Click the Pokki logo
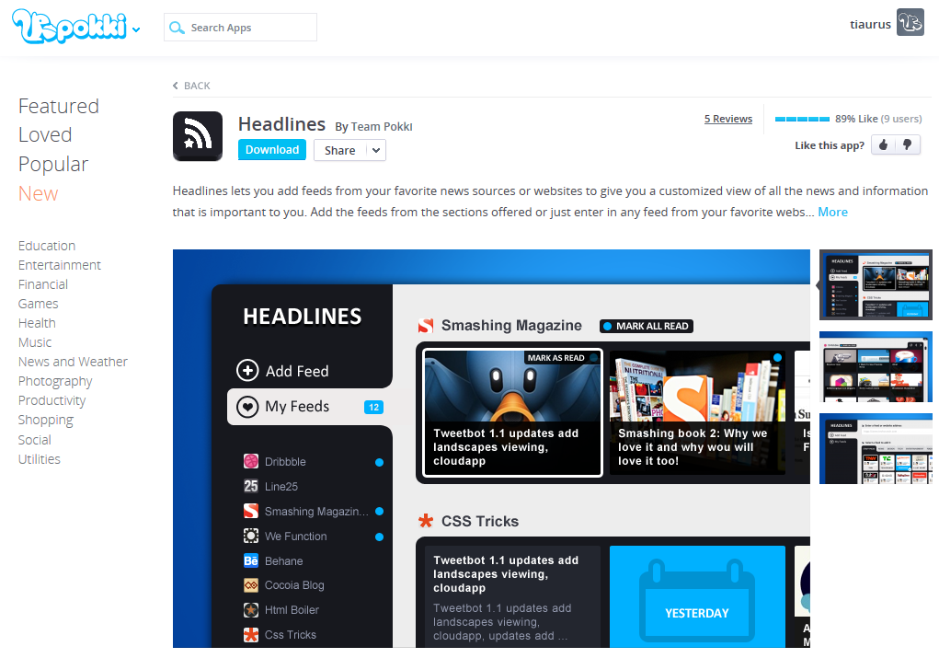 [x=70, y=26]
